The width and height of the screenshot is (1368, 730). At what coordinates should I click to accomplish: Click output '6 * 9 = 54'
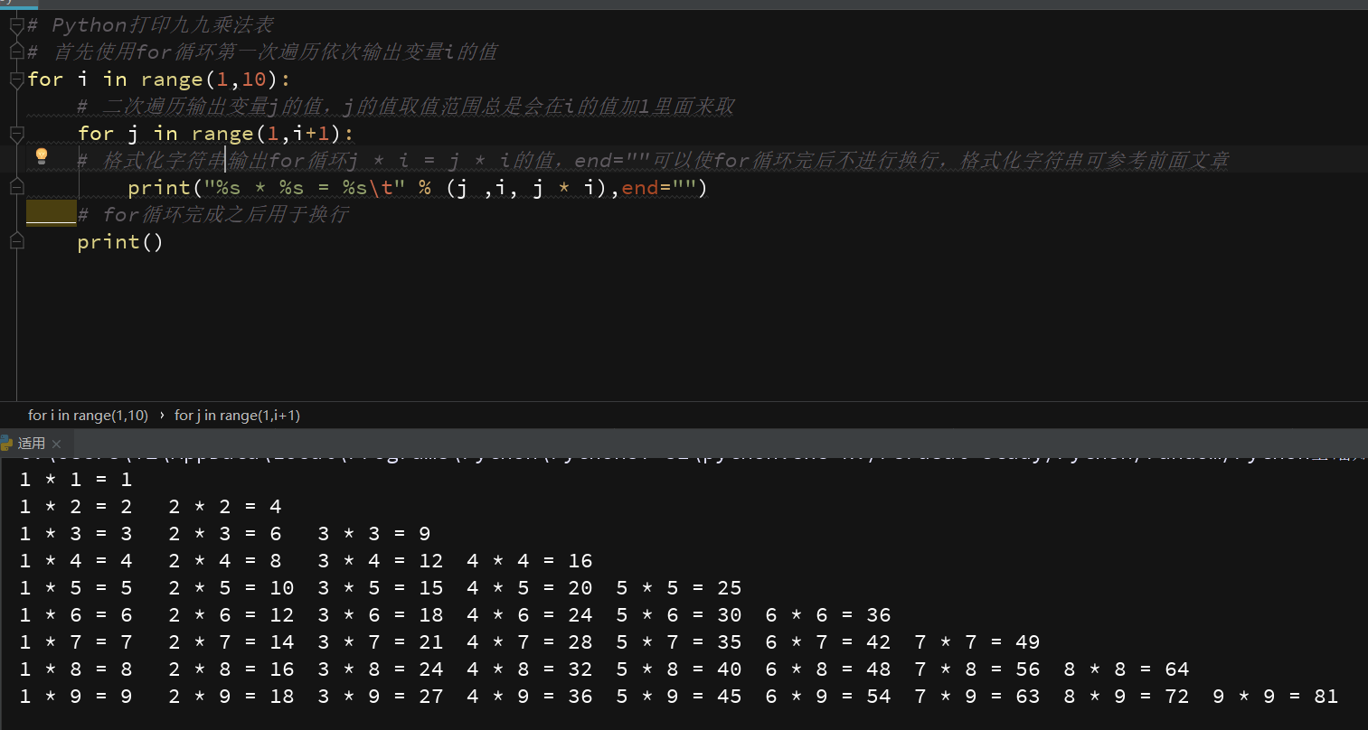pos(828,697)
